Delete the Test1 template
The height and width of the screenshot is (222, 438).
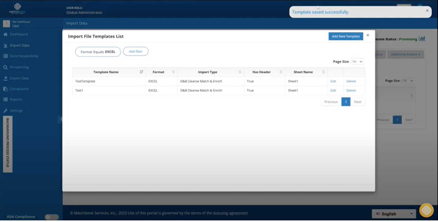point(351,91)
